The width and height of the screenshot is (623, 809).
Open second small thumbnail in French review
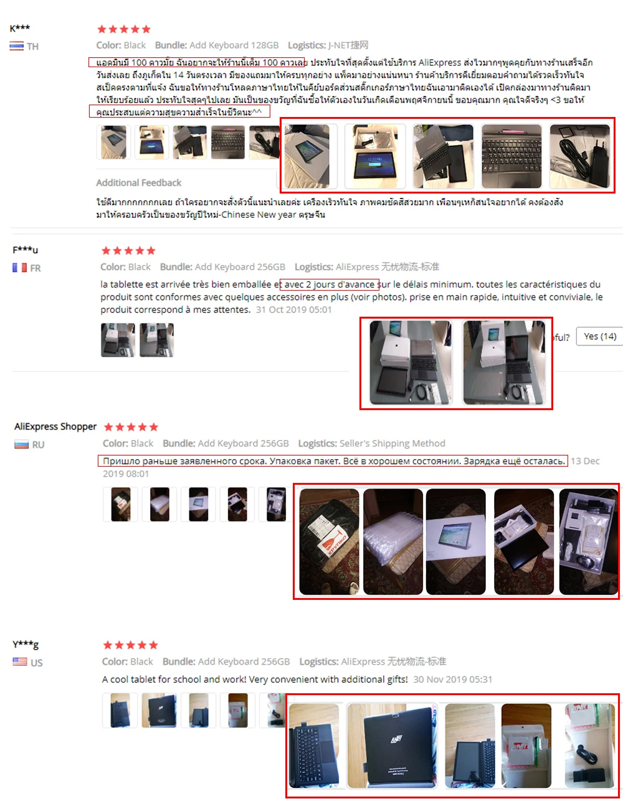click(156, 340)
